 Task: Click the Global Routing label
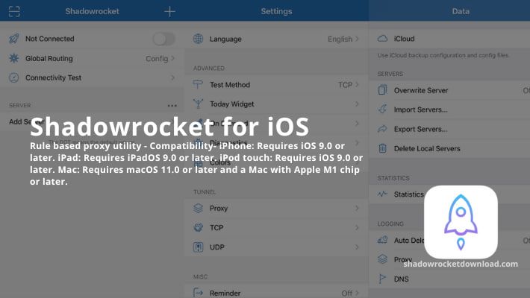coord(49,58)
